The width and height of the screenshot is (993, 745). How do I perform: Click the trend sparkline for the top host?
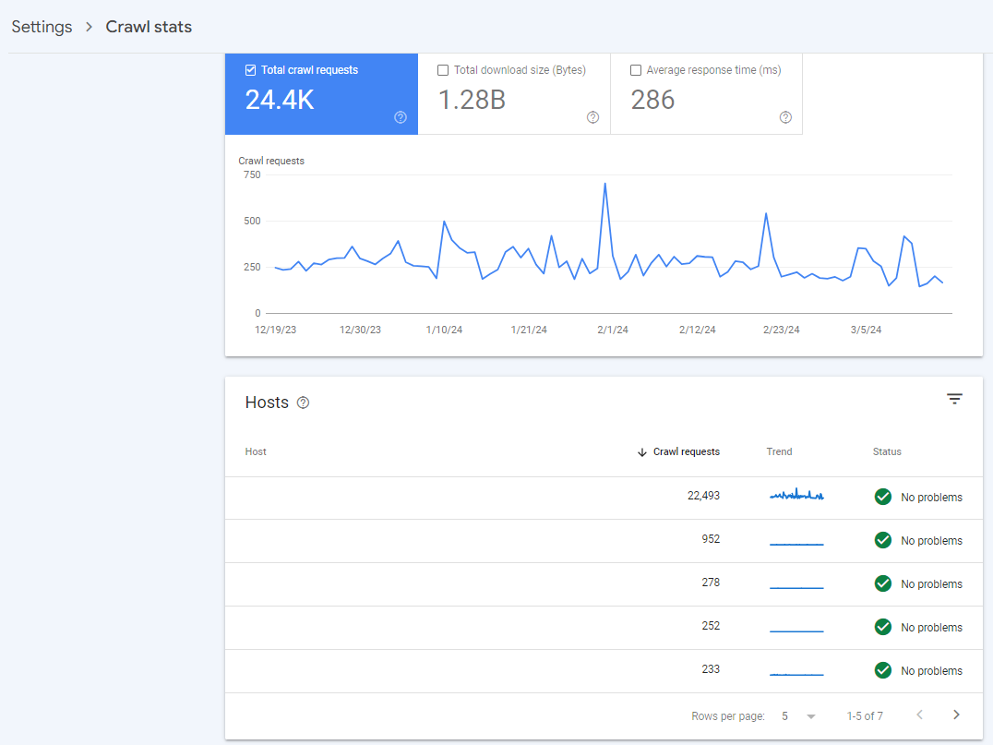(796, 495)
